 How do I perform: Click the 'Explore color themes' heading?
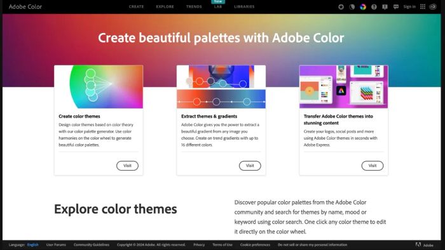coord(116,209)
